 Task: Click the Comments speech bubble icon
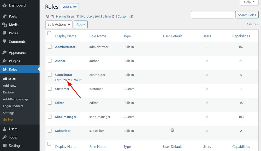(4, 42)
